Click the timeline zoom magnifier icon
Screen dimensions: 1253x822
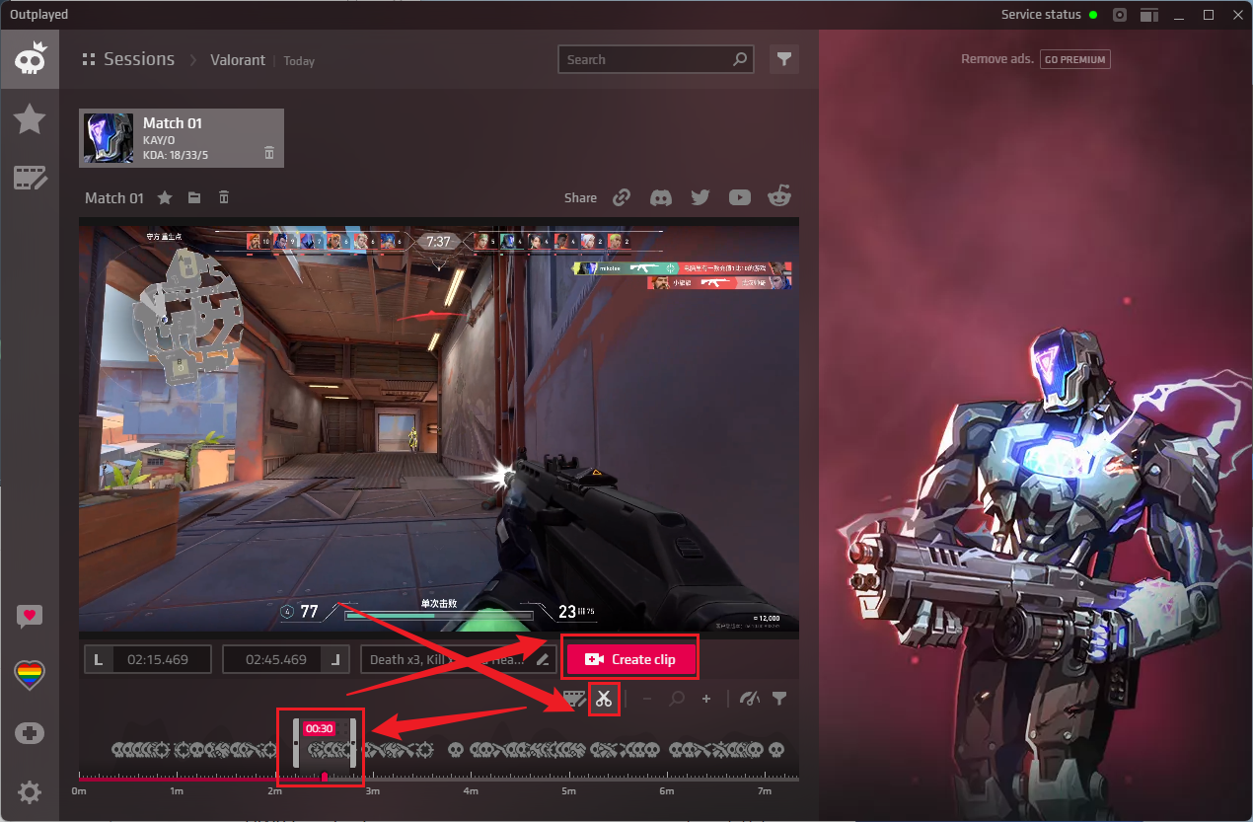click(x=677, y=699)
